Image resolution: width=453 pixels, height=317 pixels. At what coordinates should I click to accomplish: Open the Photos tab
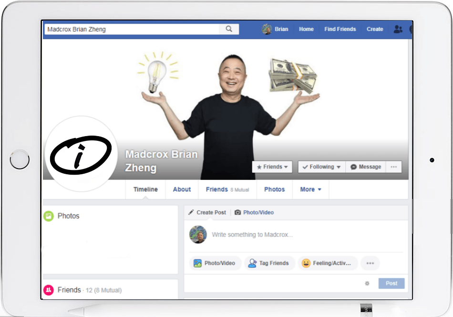pos(275,189)
